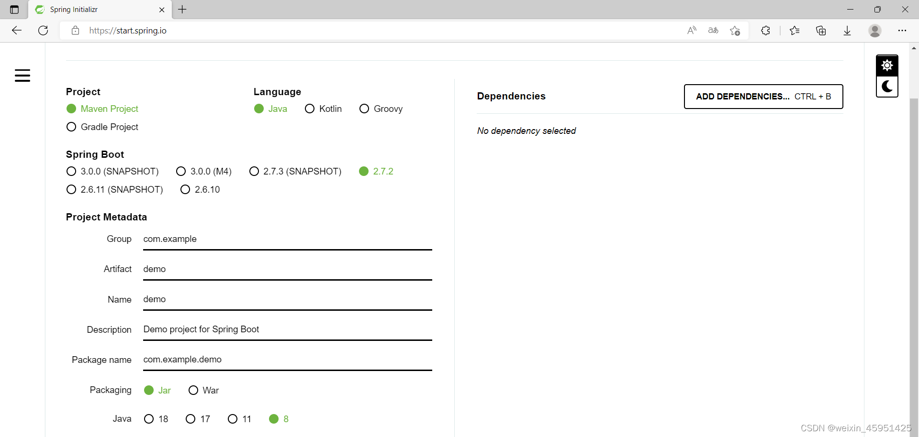Screen dimensions: 919x437
Task: Click ADD DEPENDENCIES button
Action: pyautogui.click(x=763, y=97)
